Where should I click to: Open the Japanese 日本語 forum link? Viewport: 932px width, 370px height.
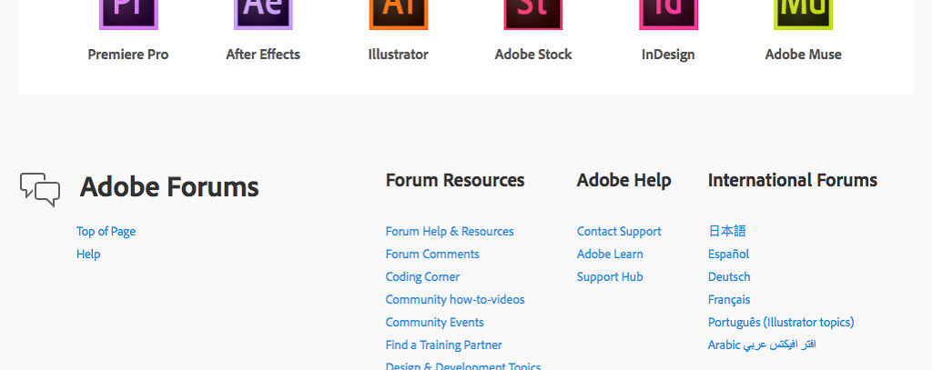pyautogui.click(x=727, y=231)
